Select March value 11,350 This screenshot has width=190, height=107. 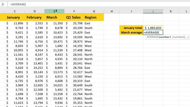pos(54,23)
